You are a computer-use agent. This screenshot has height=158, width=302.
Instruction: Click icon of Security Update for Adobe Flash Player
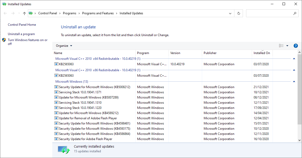(56, 139)
